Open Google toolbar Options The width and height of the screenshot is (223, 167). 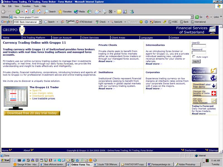(x=155, y=22)
